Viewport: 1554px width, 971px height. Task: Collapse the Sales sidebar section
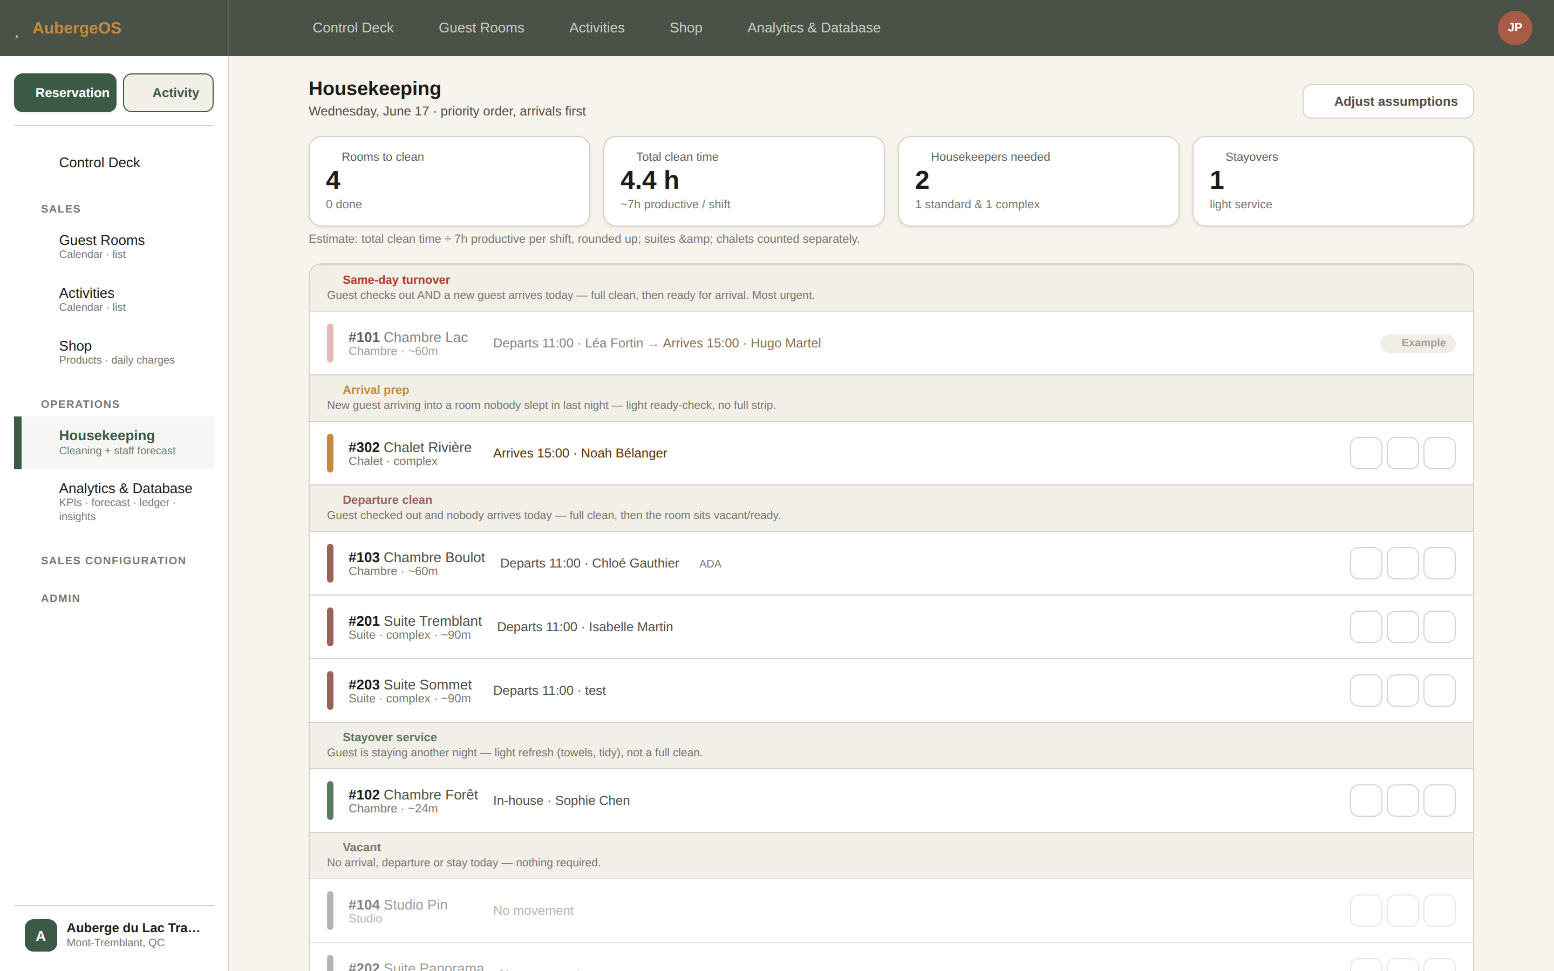[61, 209]
